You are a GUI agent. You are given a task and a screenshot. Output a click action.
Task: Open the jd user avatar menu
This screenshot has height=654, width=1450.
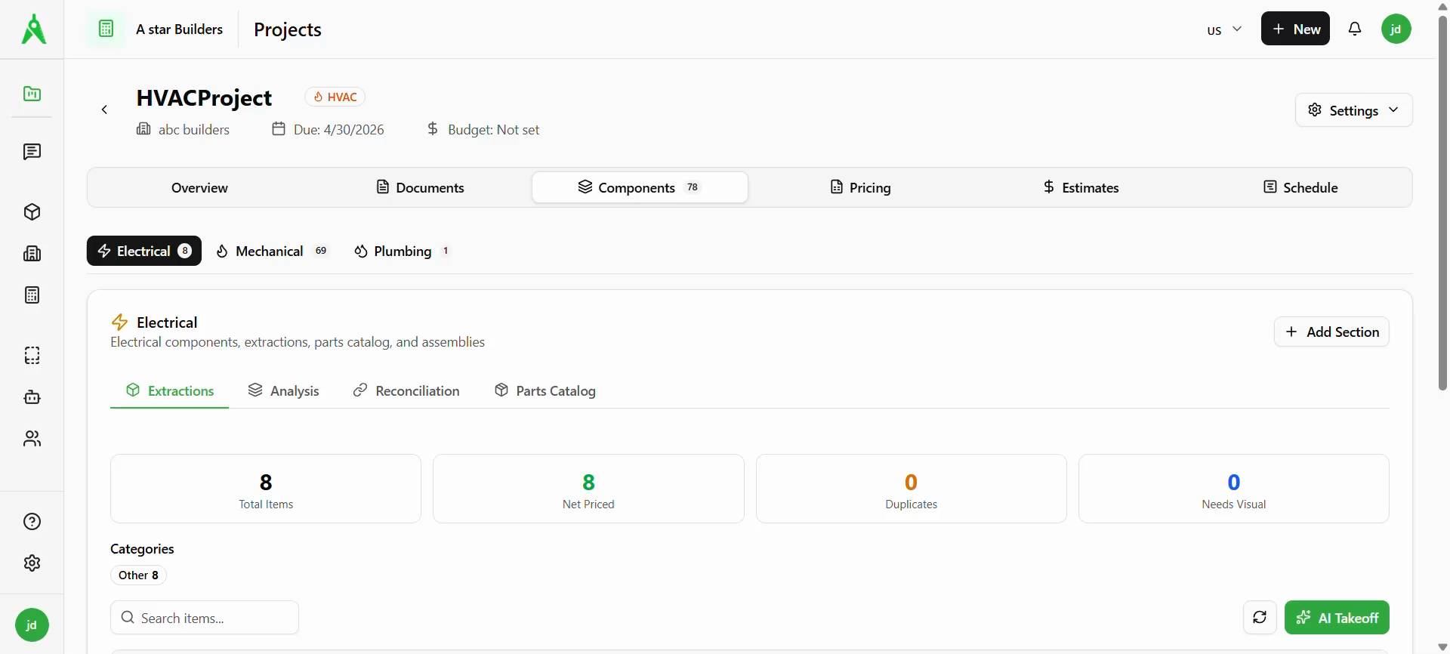tap(1396, 29)
